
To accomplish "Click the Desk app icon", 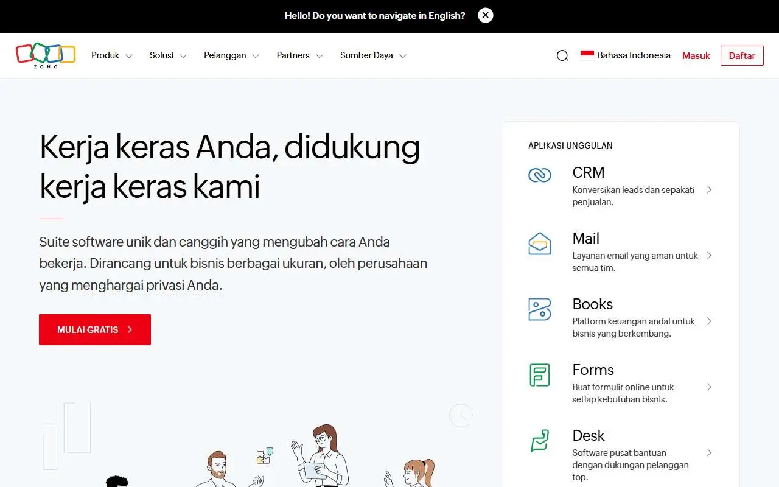I will coord(539,441).
